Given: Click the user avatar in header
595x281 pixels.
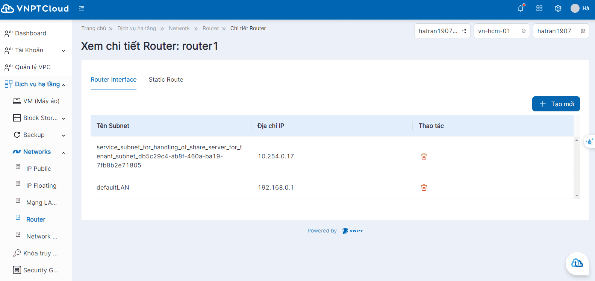Looking at the screenshot, I should 575,8.
